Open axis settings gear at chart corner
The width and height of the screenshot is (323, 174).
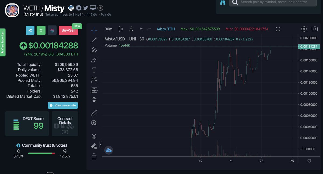309,161
